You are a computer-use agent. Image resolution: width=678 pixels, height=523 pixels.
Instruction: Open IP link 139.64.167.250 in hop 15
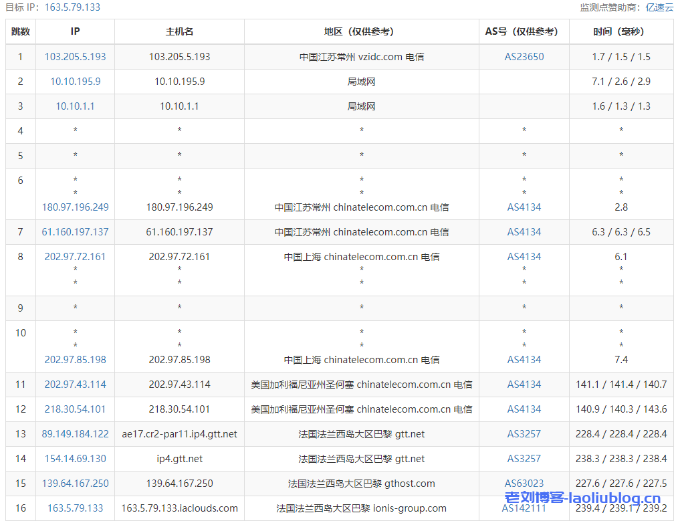tap(75, 484)
